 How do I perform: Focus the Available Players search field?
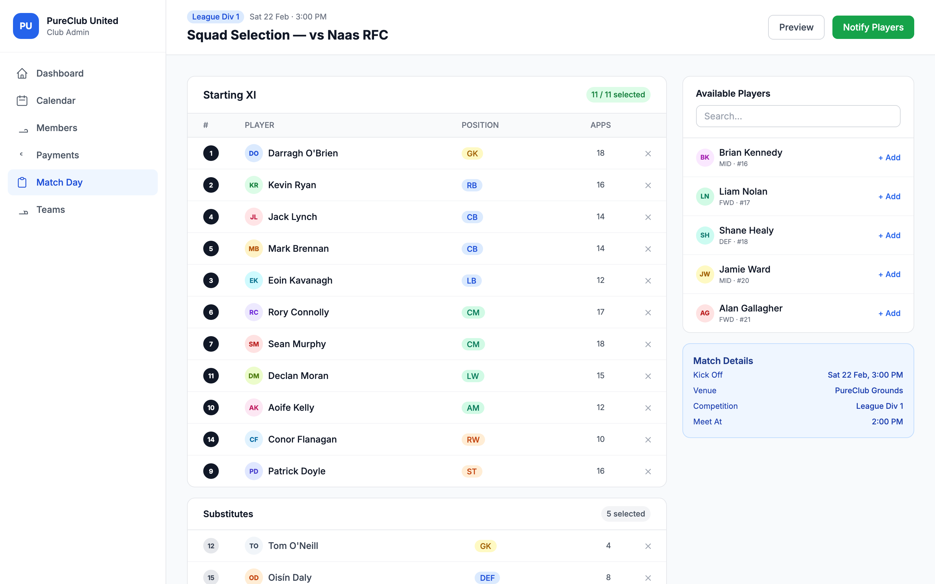798,116
